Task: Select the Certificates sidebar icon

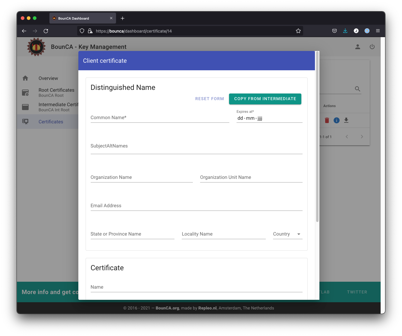Action: point(26,121)
